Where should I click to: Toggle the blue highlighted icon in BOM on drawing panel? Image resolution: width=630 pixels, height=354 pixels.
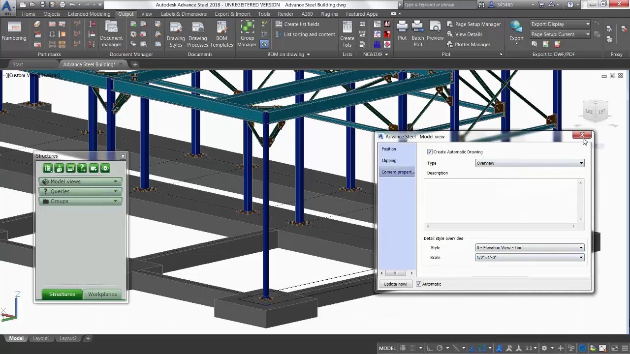264,44
